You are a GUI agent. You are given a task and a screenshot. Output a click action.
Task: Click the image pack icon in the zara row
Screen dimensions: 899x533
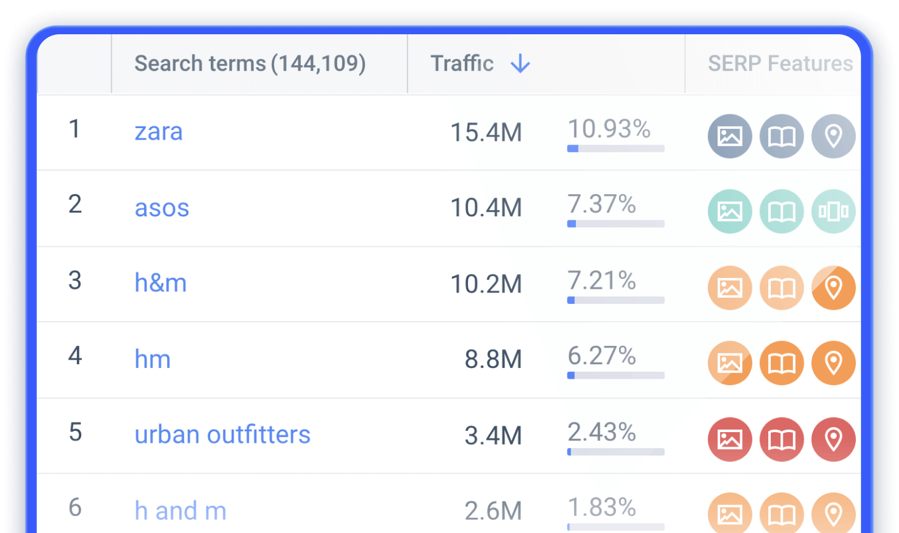point(729,136)
